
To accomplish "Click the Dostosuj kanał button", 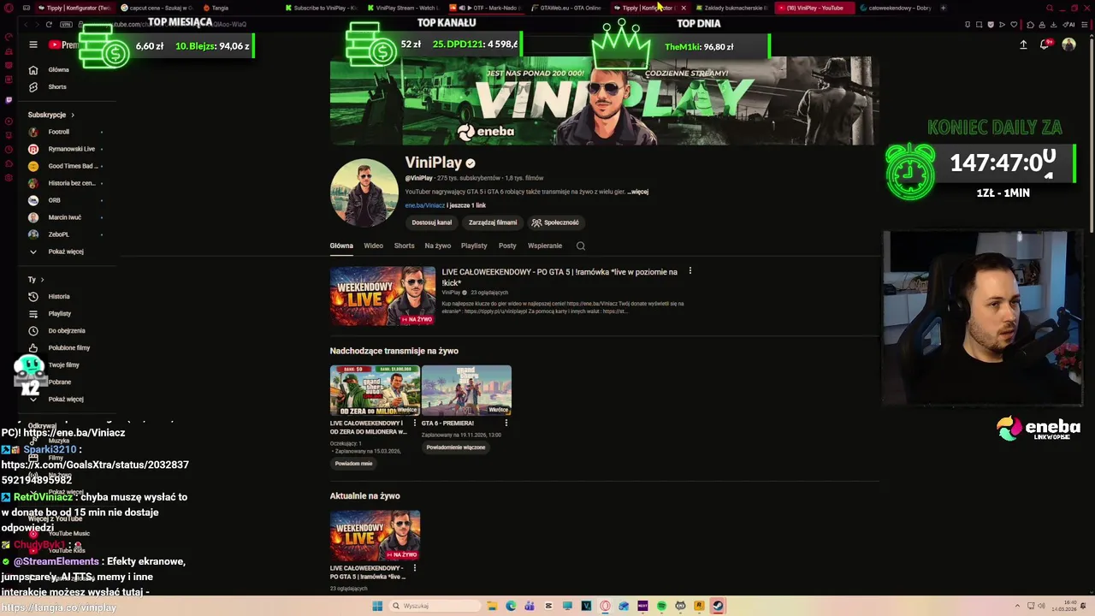I will 432,222.
